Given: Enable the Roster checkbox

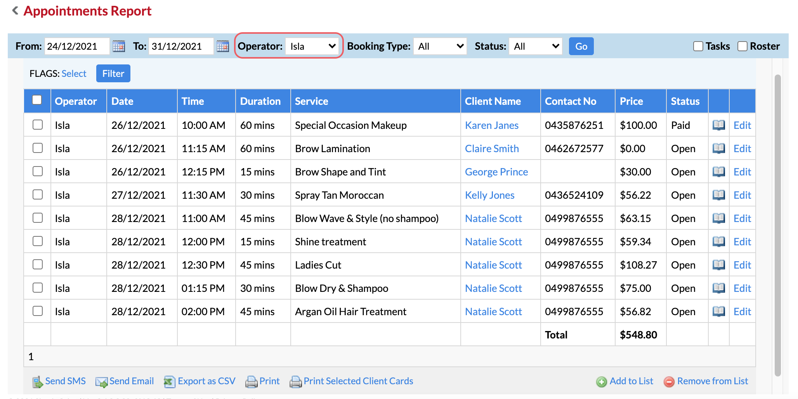Looking at the screenshot, I should point(742,46).
